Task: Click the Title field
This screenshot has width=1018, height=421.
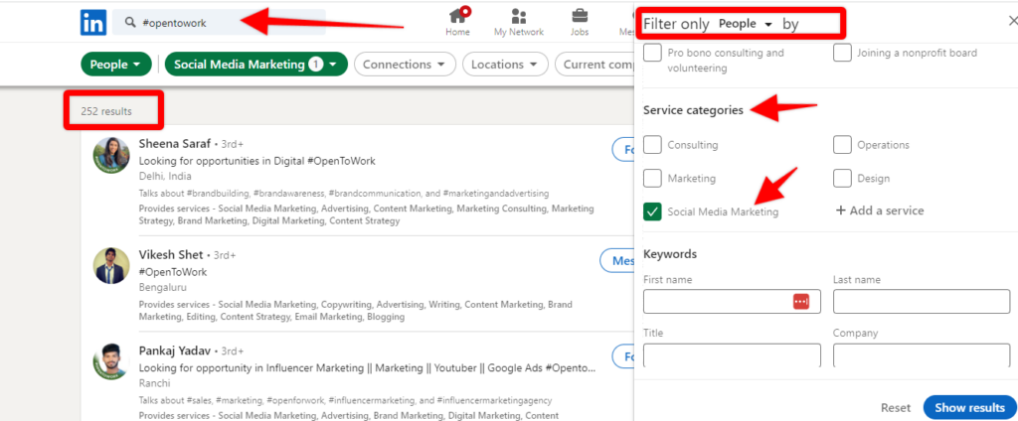Action: point(732,354)
